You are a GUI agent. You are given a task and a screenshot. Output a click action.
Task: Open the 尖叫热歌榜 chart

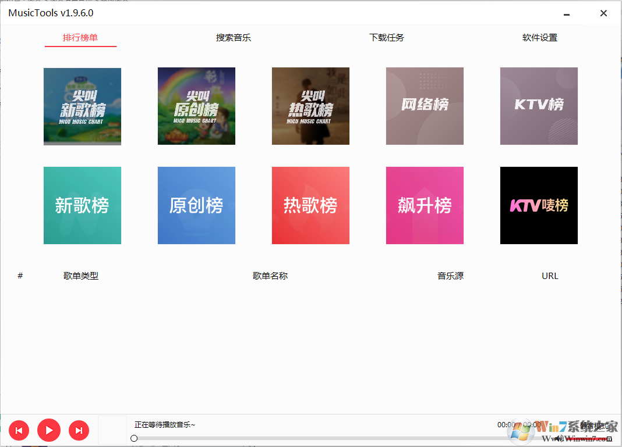pos(310,106)
